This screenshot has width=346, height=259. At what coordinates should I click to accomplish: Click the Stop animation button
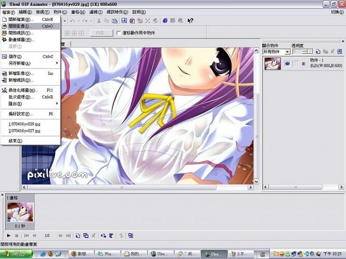click(17, 236)
